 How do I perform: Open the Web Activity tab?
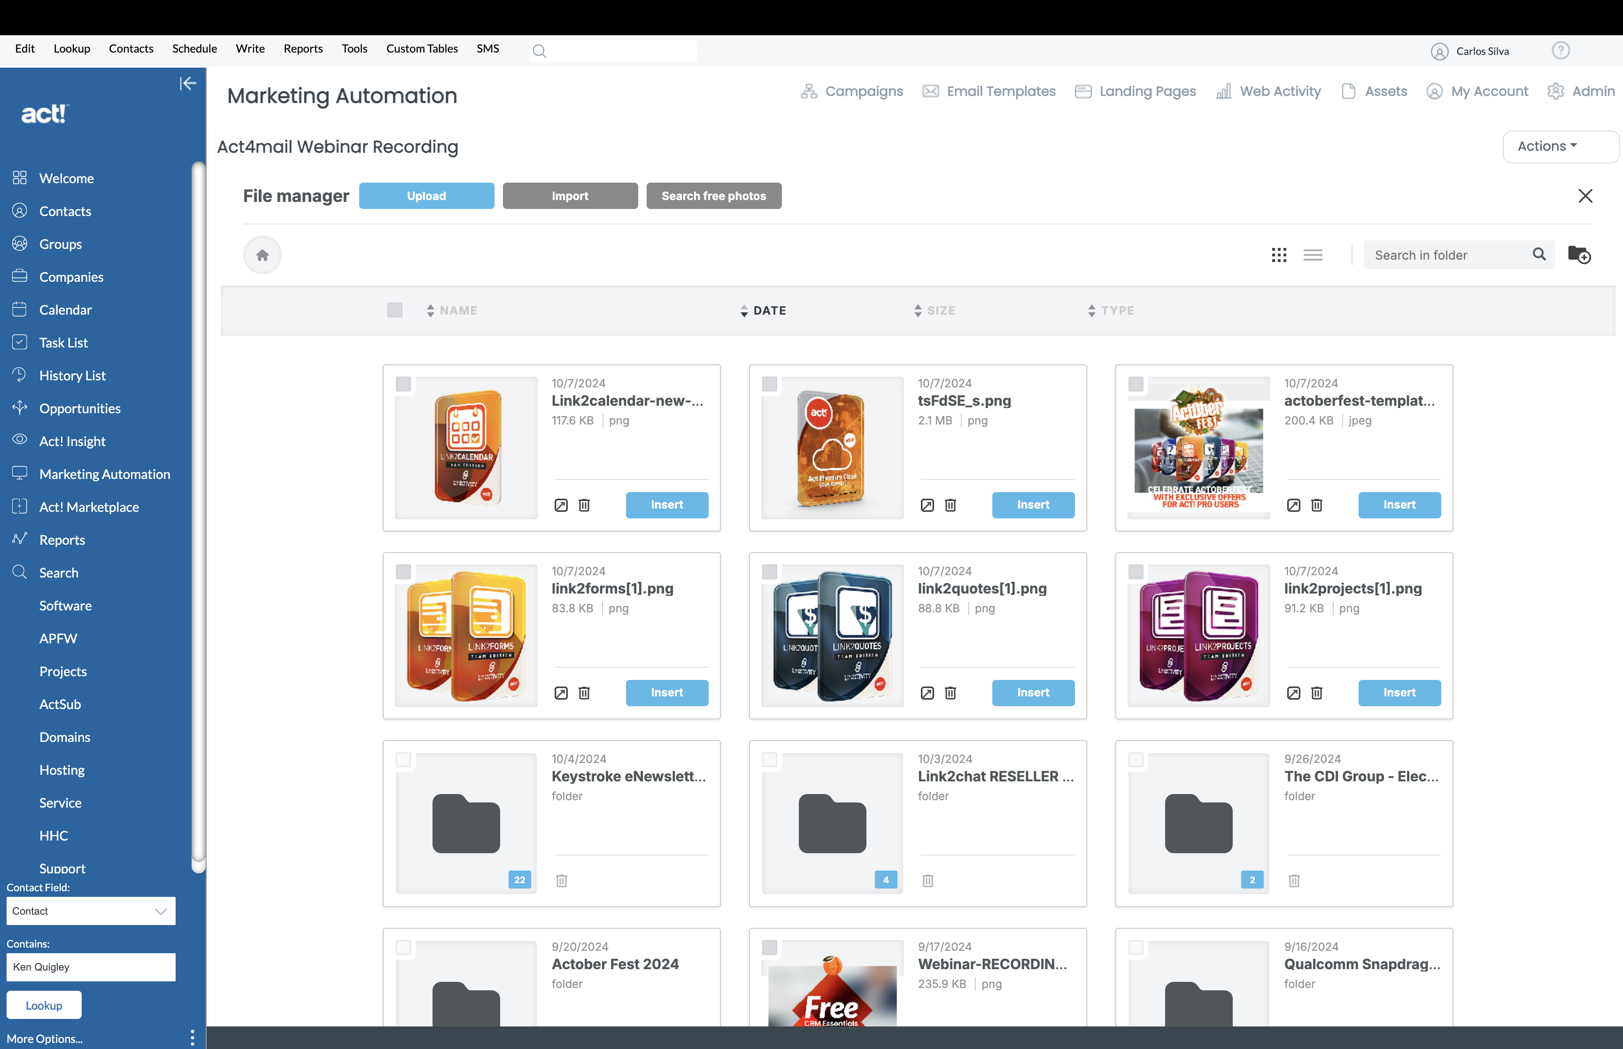(x=1268, y=91)
